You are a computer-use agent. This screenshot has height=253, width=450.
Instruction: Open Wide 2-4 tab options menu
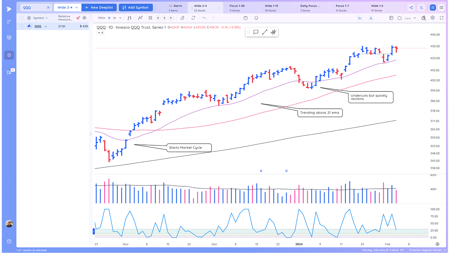pos(219,8)
